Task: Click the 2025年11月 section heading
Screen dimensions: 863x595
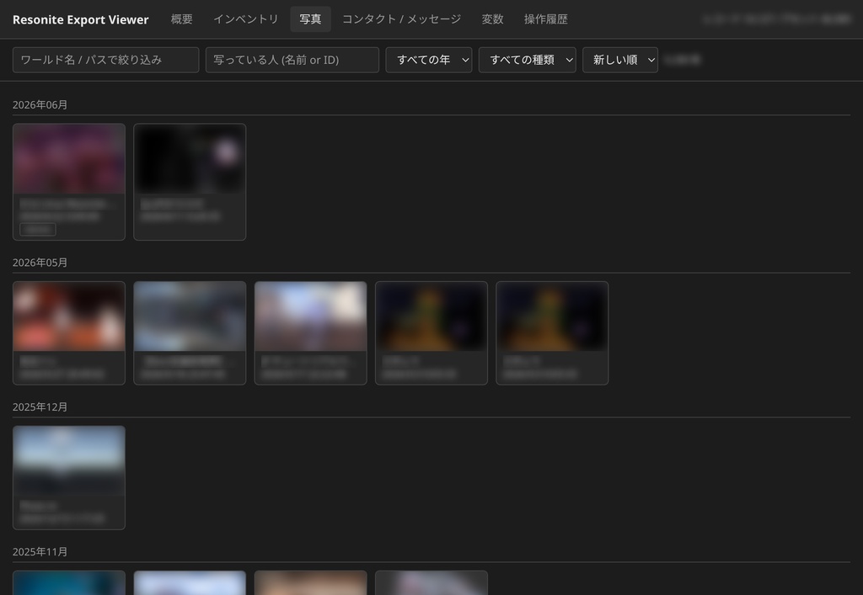Action: point(40,551)
